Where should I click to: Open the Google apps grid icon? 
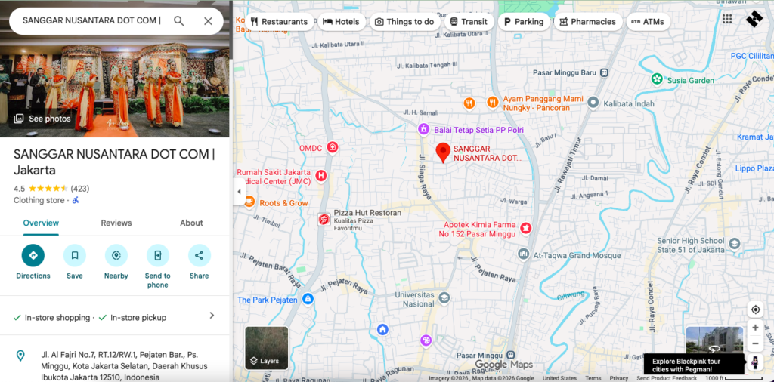(x=727, y=19)
